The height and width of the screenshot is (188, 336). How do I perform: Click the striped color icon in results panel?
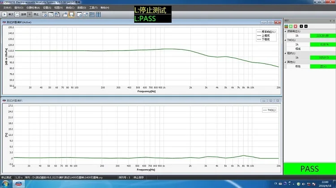[x=286, y=26]
